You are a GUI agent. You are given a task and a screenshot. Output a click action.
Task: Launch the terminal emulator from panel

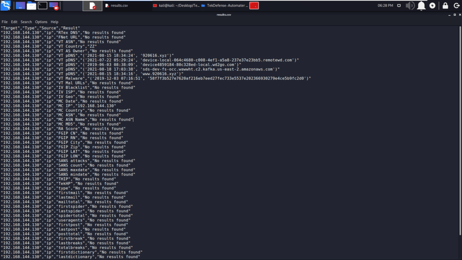click(x=42, y=6)
